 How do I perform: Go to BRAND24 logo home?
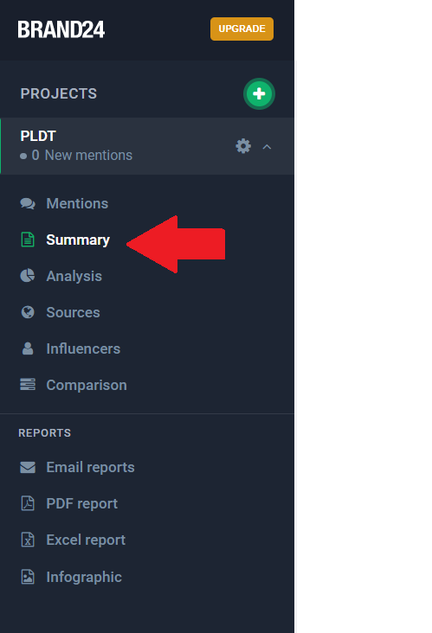61,29
